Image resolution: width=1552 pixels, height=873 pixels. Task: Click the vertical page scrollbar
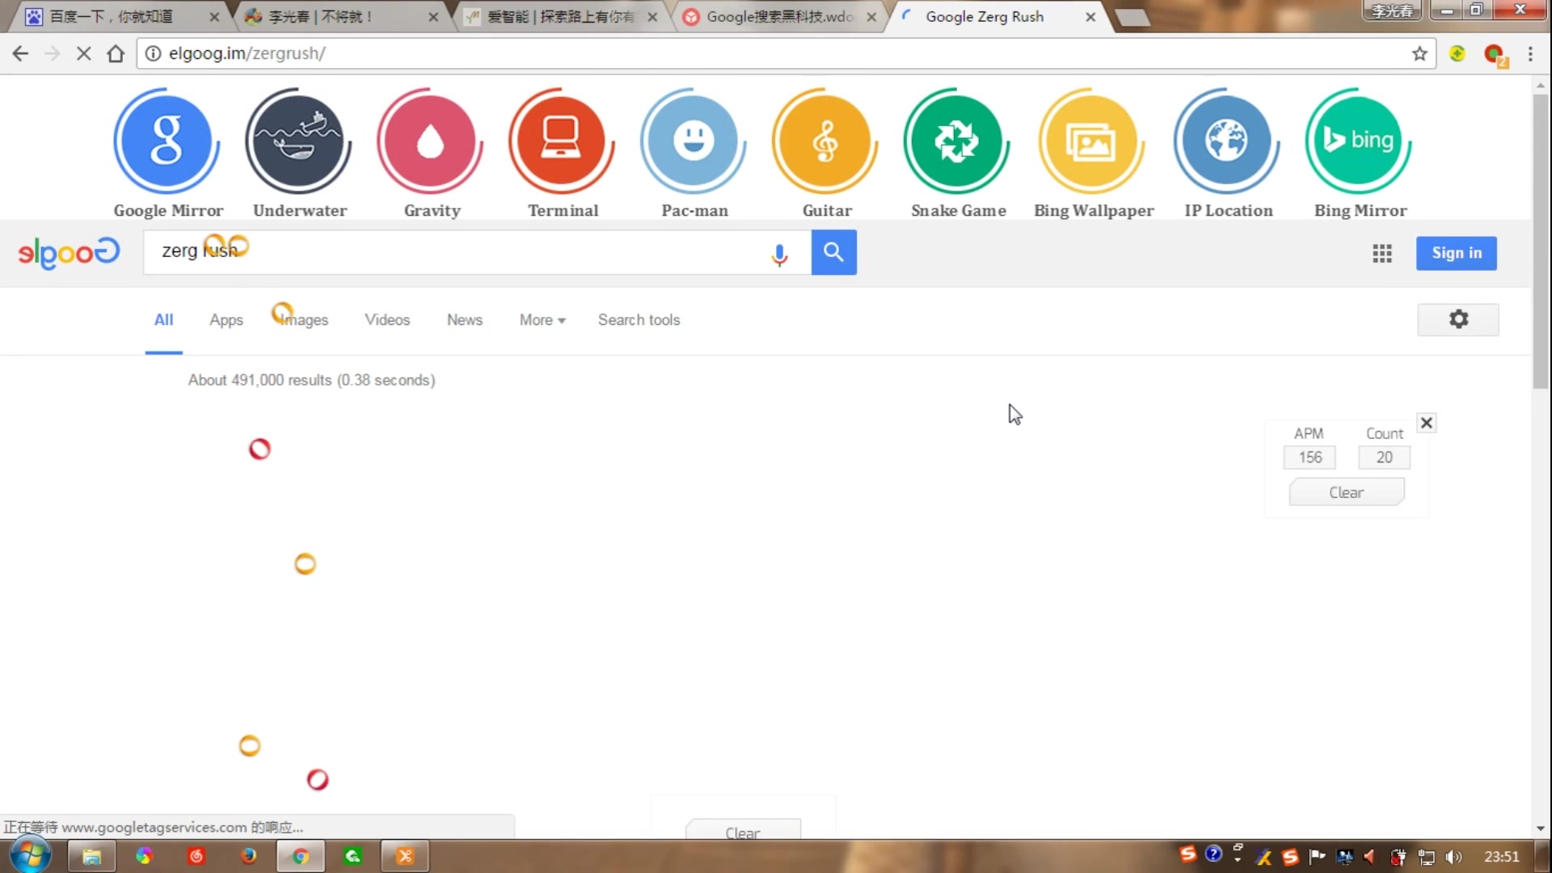[x=1541, y=242]
